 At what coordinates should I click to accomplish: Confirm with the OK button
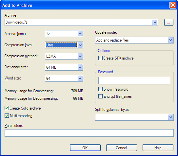click(x=85, y=147)
